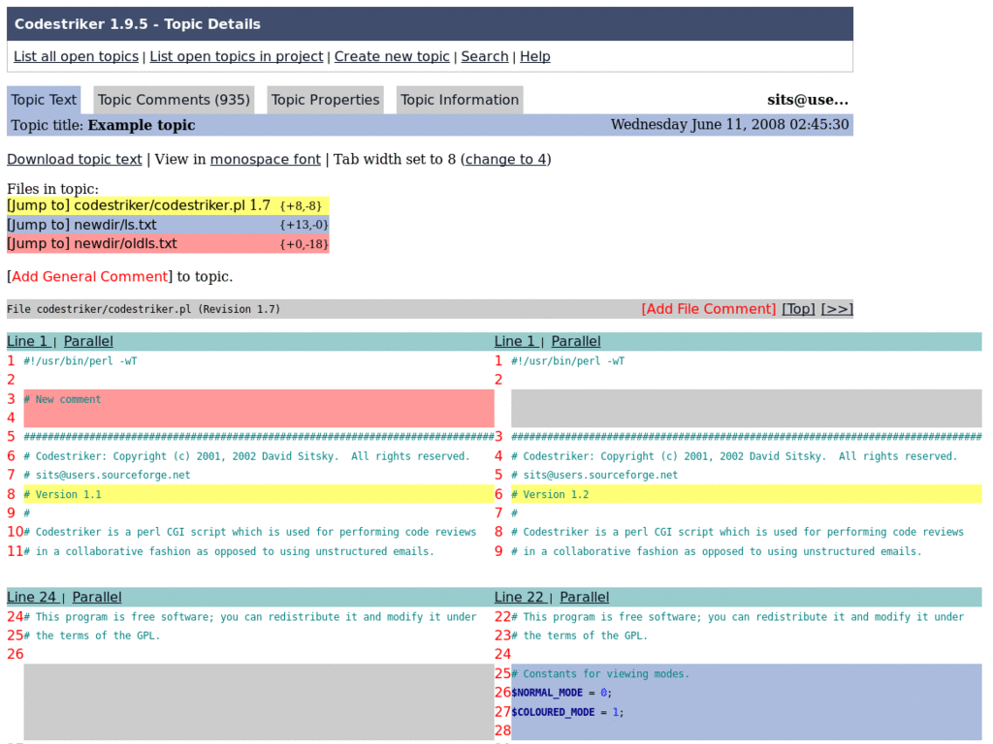Click the 'sits@use...' user label
The height and width of the screenshot is (744, 993).
(808, 100)
